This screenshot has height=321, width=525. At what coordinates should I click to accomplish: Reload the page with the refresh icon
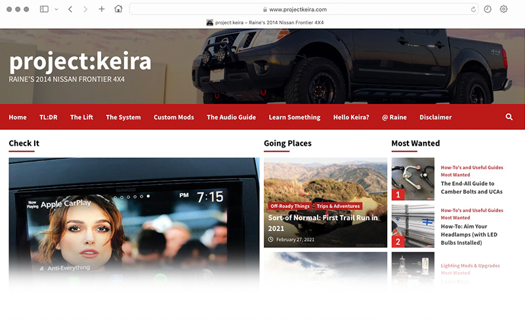pyautogui.click(x=473, y=9)
